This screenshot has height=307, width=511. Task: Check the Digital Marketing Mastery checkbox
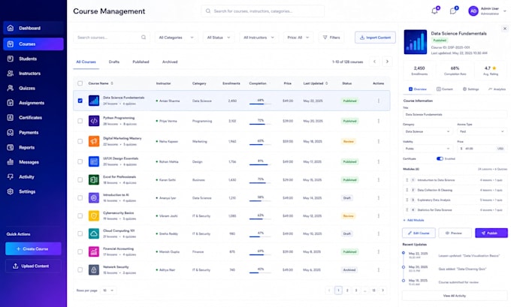point(80,141)
